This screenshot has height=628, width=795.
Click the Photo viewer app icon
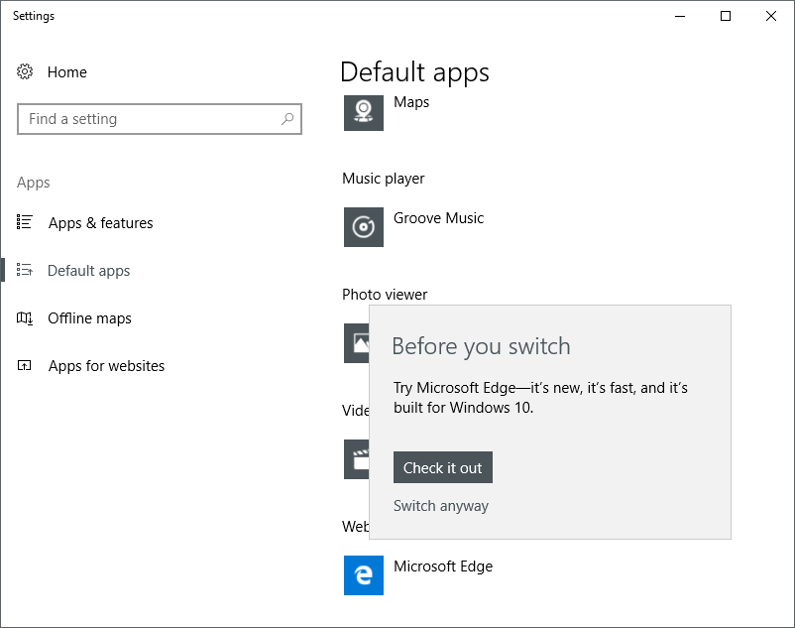tap(357, 343)
